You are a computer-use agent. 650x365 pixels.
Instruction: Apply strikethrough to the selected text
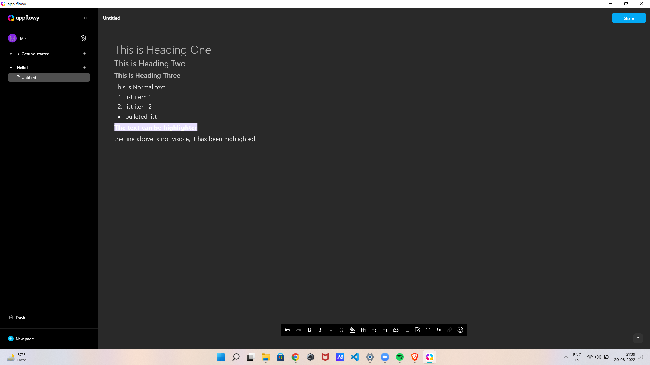pyautogui.click(x=342, y=330)
